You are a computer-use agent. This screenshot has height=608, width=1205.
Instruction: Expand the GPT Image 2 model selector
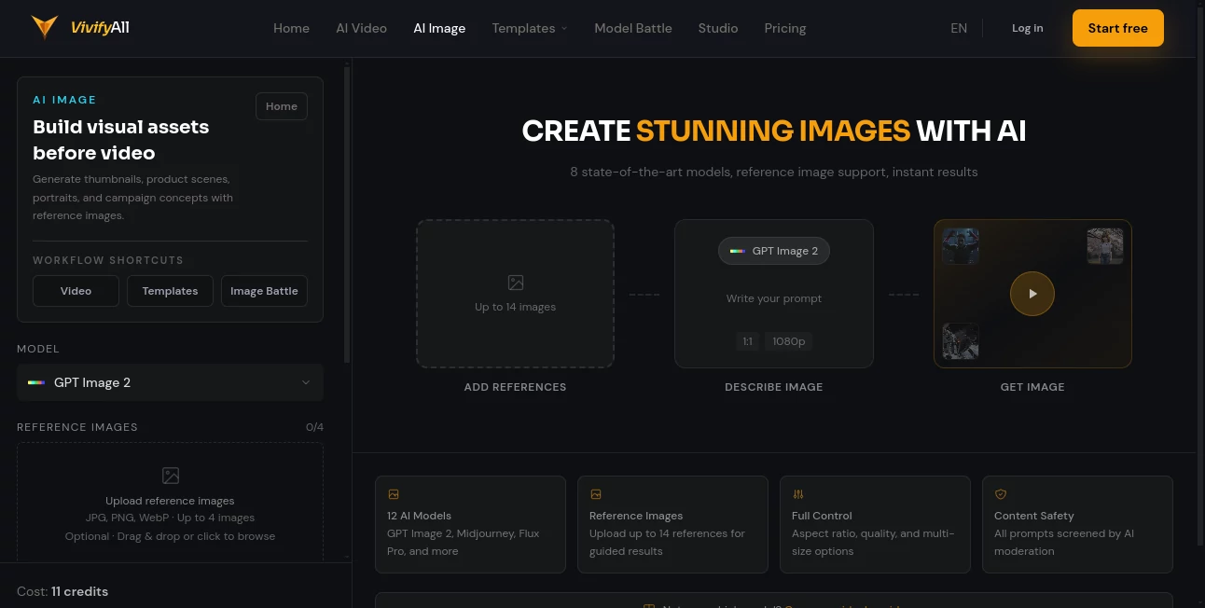[x=170, y=382]
